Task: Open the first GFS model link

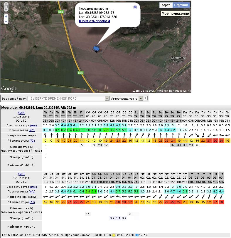Action: 21,112
